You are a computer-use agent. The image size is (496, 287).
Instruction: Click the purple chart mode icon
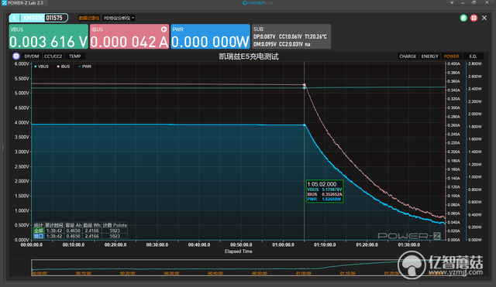click(x=16, y=56)
